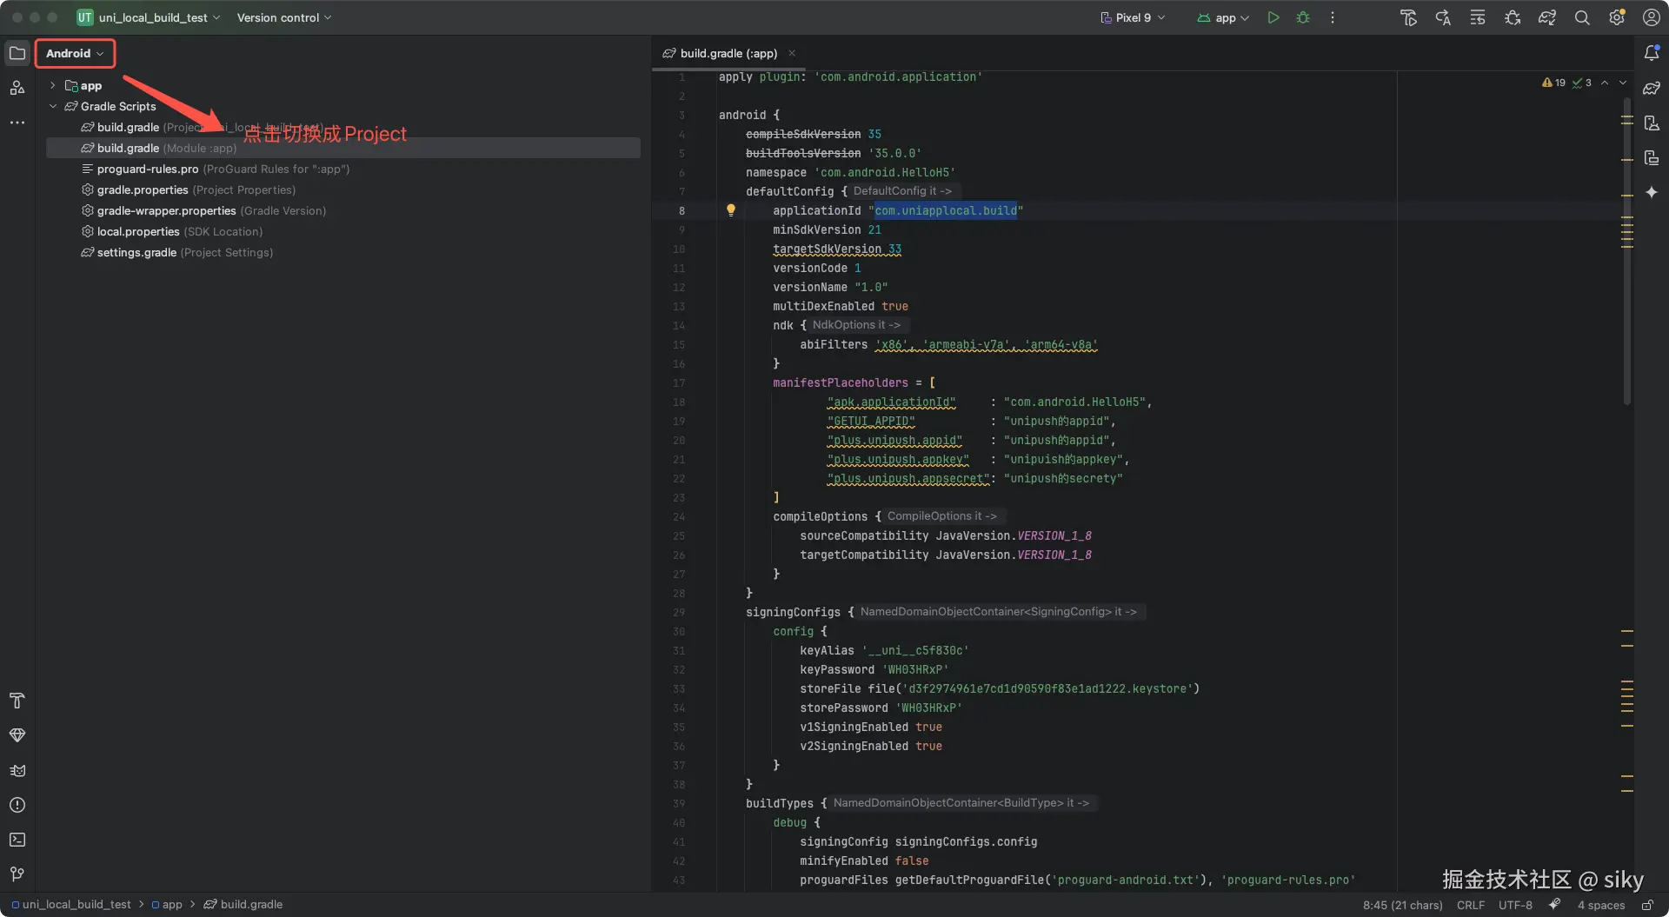This screenshot has width=1669, height=917.
Task: Run the app with the green play icon
Action: [x=1273, y=17]
